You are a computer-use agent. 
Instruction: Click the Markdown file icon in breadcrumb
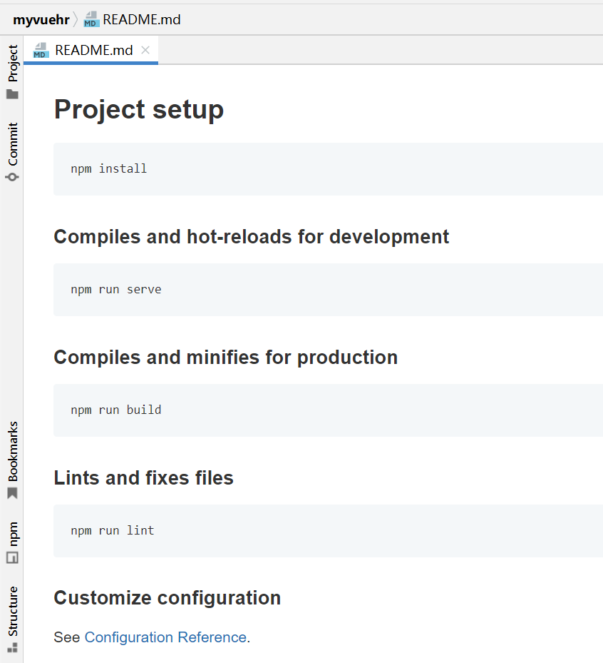point(91,19)
